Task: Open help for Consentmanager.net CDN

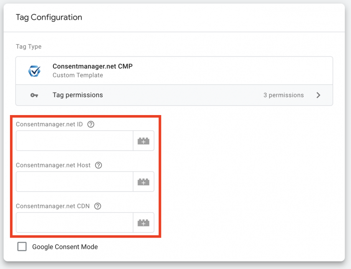Action: pyautogui.click(x=98, y=206)
